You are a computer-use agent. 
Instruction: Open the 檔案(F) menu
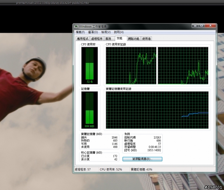(80, 32)
